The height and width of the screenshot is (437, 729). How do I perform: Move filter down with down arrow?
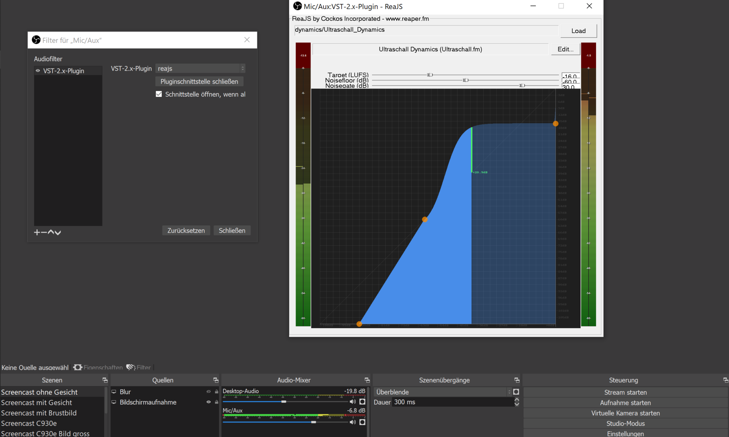[58, 232]
